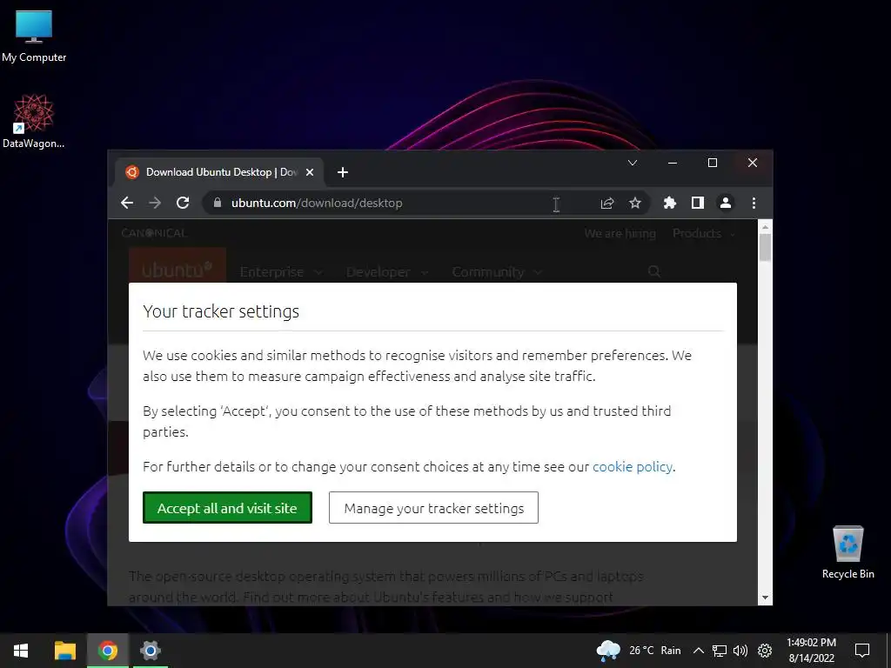Screen dimensions: 891x668
Task: Bookmark this page with the star icon
Action: pyautogui.click(x=634, y=203)
